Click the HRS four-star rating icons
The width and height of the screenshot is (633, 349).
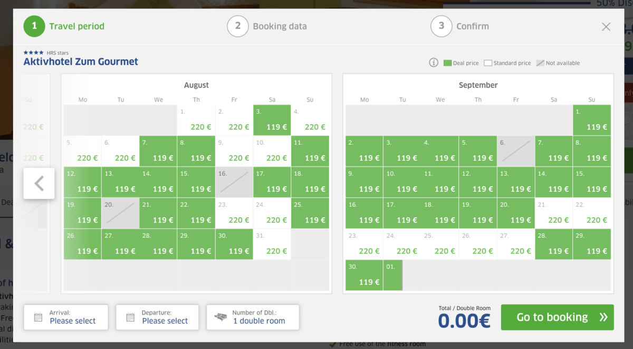tap(34, 53)
